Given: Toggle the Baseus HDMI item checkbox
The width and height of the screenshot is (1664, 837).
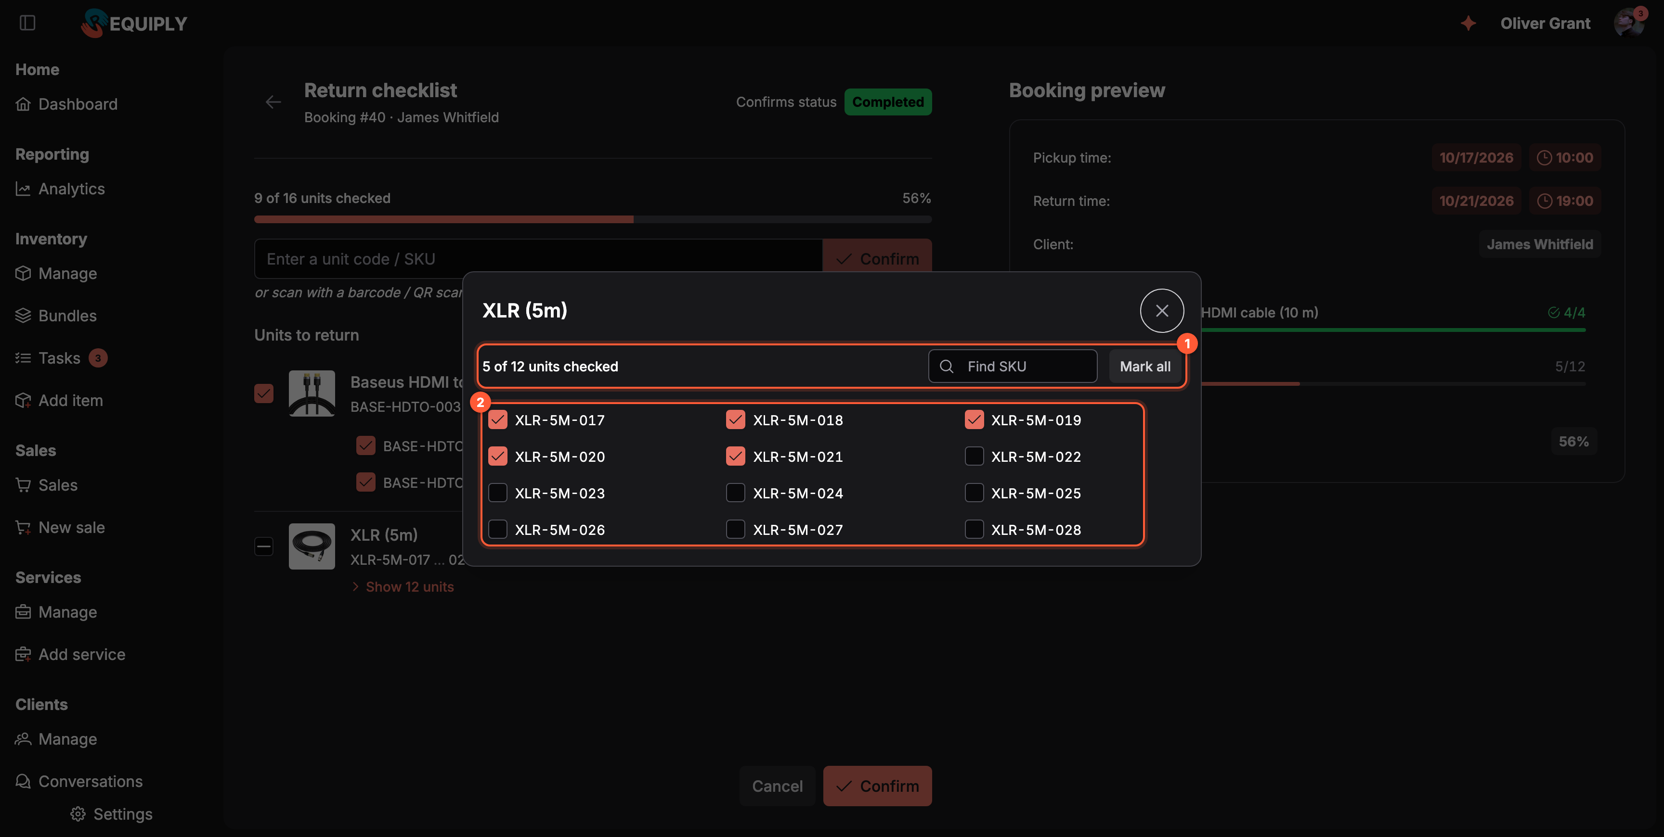Looking at the screenshot, I should [x=263, y=393].
